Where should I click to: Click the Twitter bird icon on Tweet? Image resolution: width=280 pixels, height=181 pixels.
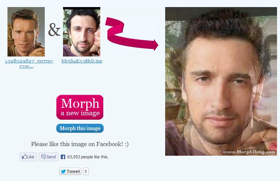point(63,171)
